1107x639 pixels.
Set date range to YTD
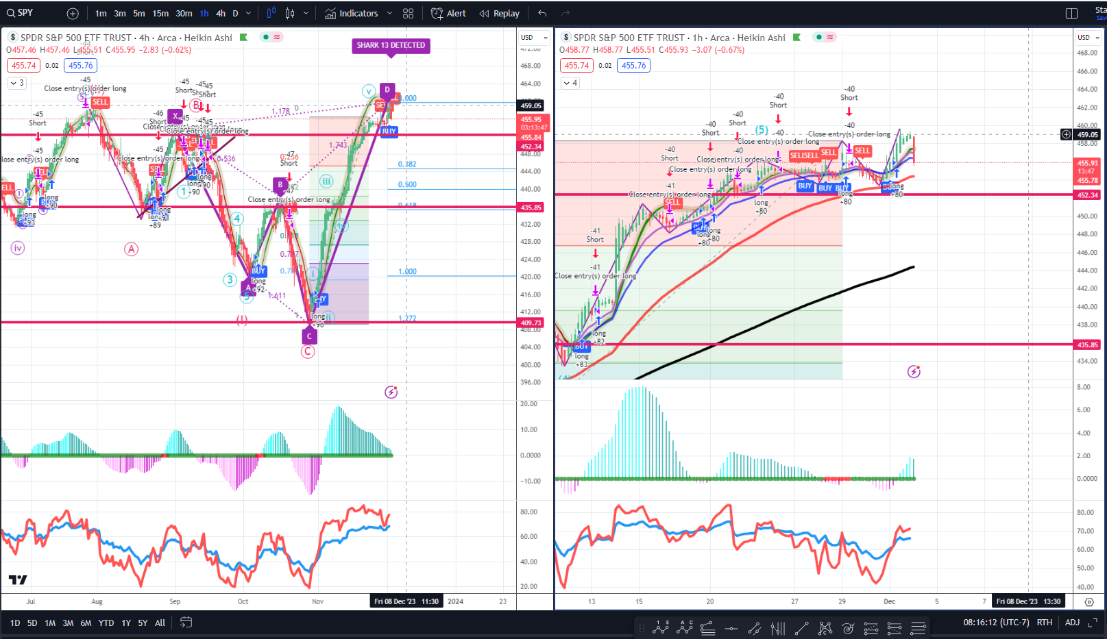pyautogui.click(x=106, y=623)
